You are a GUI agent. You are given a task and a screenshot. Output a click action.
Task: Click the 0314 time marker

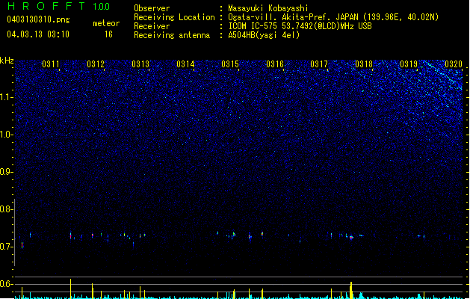[x=185, y=64]
